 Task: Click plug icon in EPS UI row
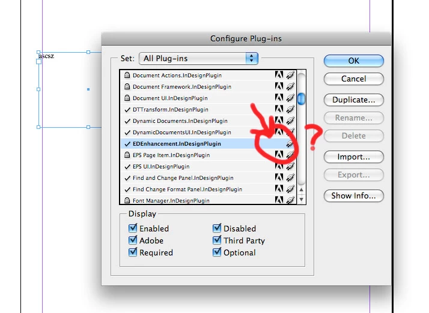pyautogui.click(x=290, y=166)
